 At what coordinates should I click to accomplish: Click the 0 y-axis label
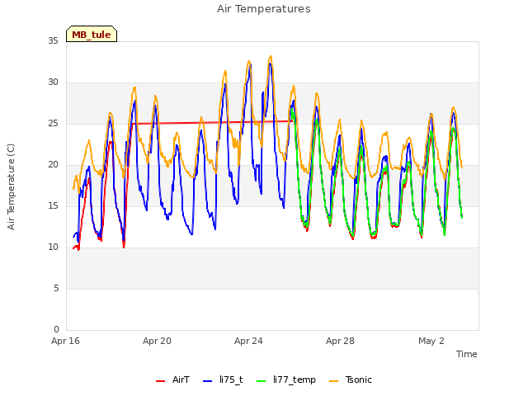tap(56, 329)
